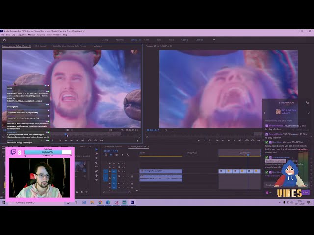Image resolution: width=314 pixels, height=235 pixels.
Task: Select the Ripple Edit tool
Action: (x=96, y=158)
